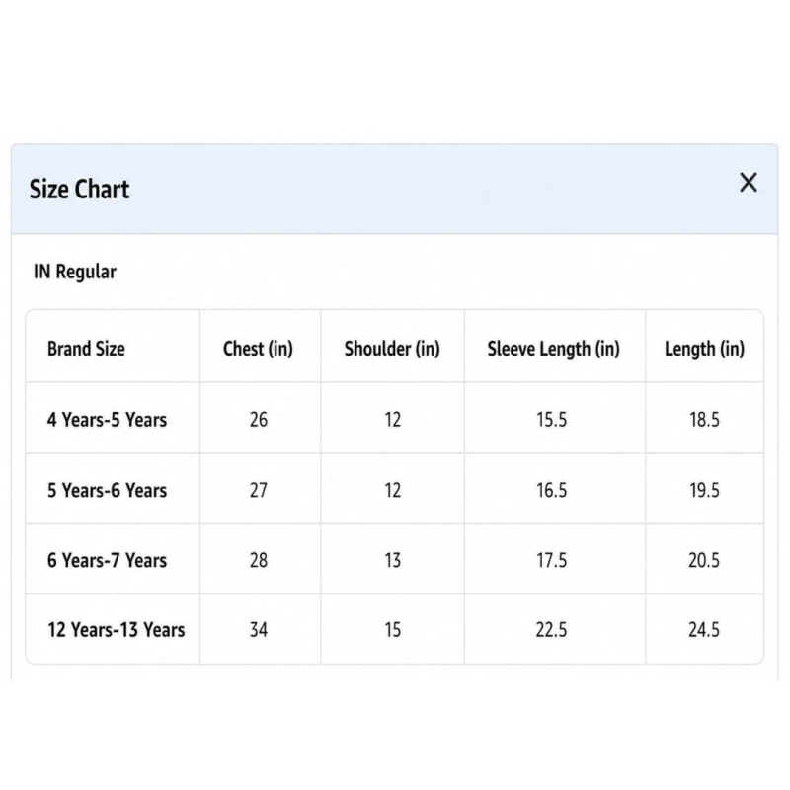Select the 4 Years-5 Years row label

point(107,419)
